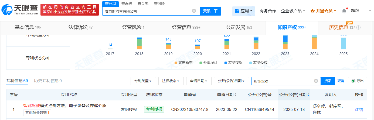
Task: Open the 申请日期 filter dropdown
Action: coord(199,81)
